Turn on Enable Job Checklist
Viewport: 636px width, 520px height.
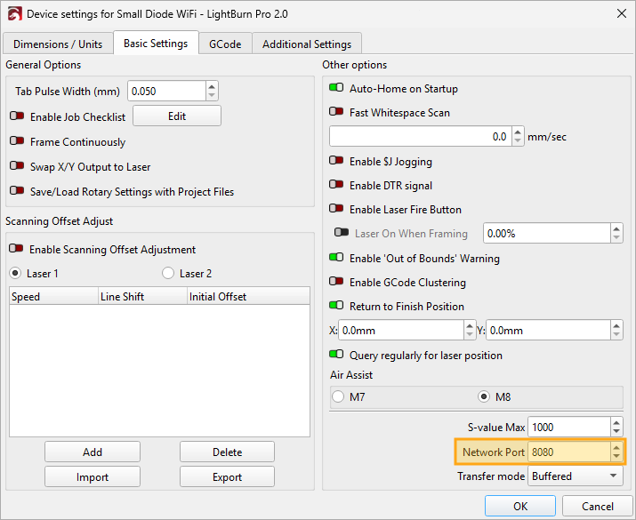(17, 116)
